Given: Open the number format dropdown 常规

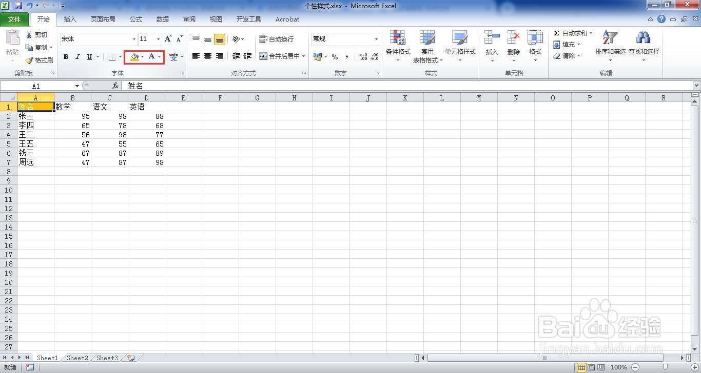Looking at the screenshot, I should click(376, 39).
